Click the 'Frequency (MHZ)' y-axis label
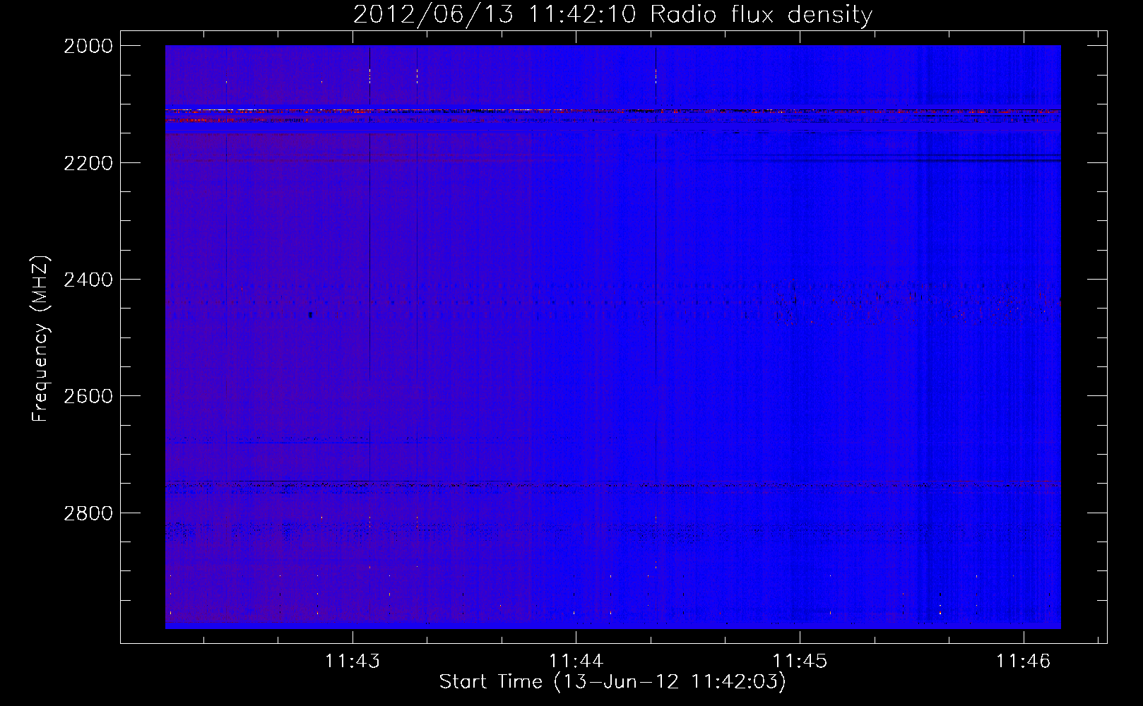 (40, 339)
